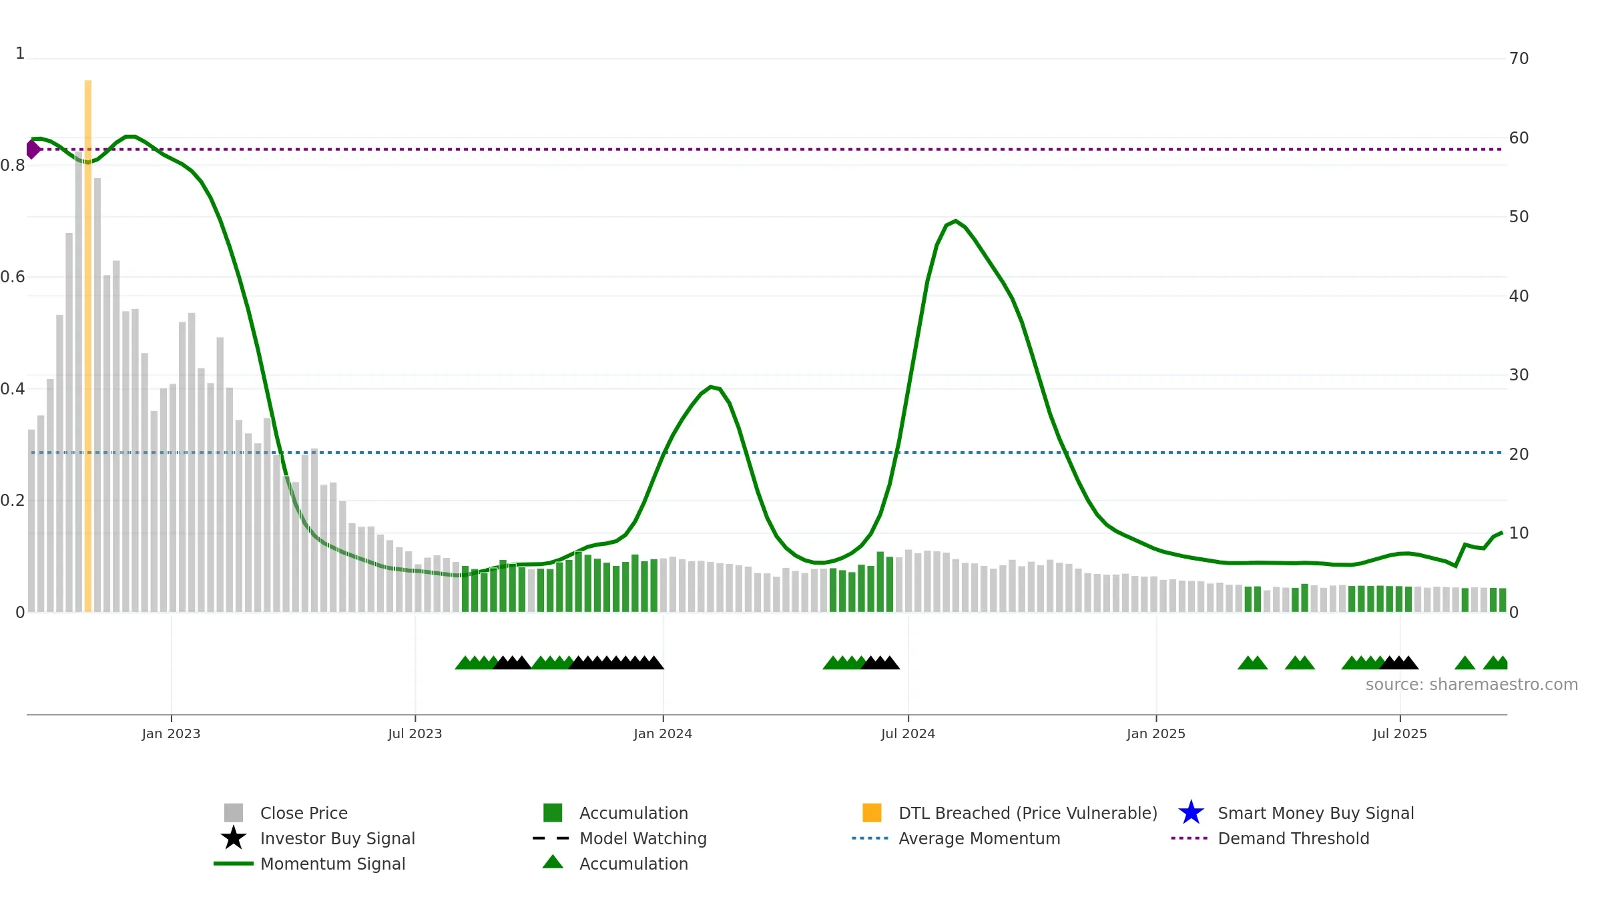Click the blue Smart Money Buy Signal star
This screenshot has width=1602, height=901.
point(1191,812)
